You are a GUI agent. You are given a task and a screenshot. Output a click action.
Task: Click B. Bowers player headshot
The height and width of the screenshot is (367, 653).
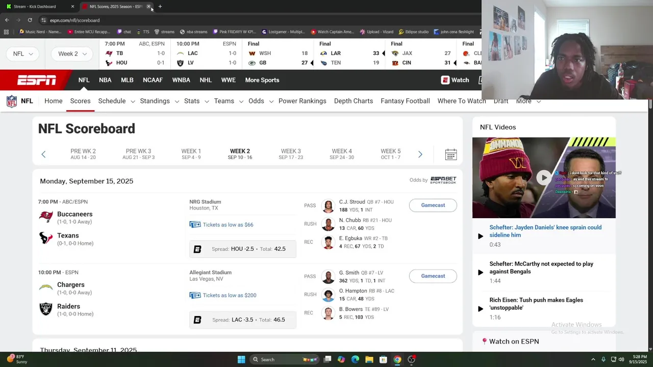click(x=328, y=313)
